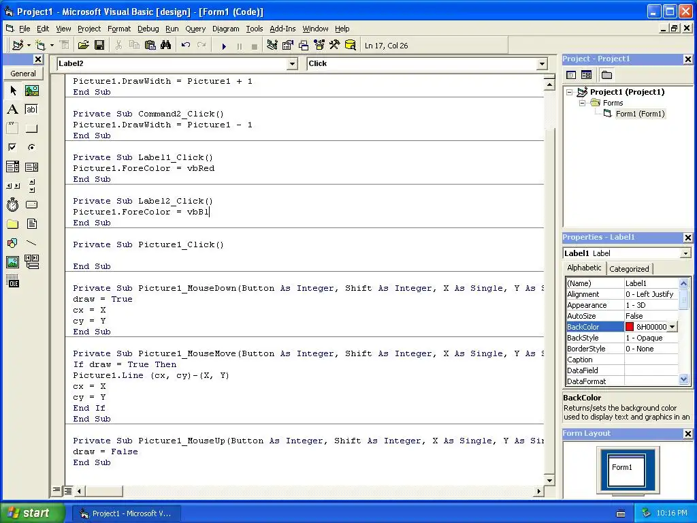The image size is (697, 523).
Task: Open the Label2 object dropdown
Action: click(x=292, y=64)
